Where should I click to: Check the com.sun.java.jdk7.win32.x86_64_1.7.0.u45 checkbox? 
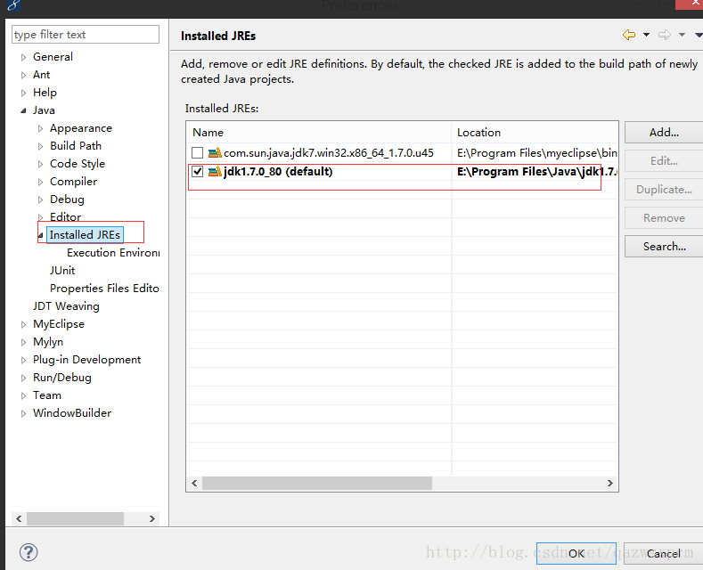tap(197, 153)
